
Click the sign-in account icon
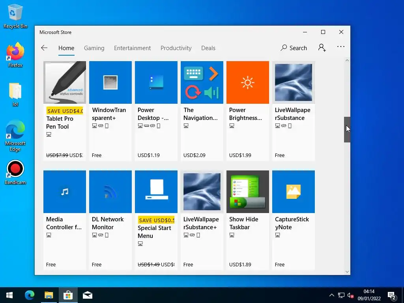click(x=322, y=48)
